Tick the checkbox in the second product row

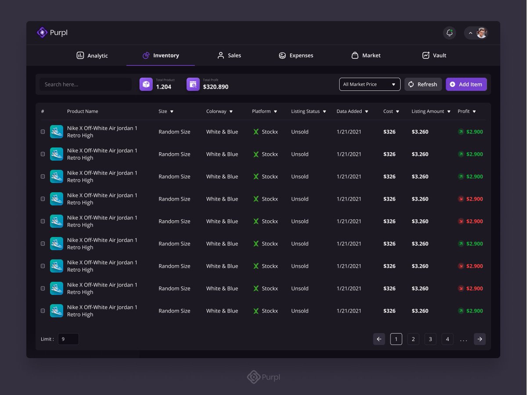click(43, 154)
